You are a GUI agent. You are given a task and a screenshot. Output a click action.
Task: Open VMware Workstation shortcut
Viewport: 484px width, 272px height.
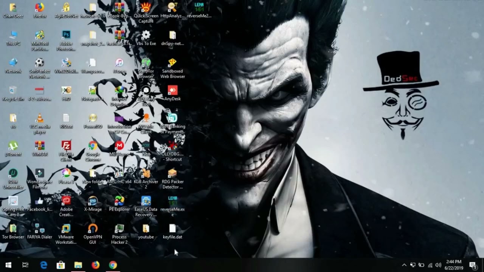click(66, 234)
